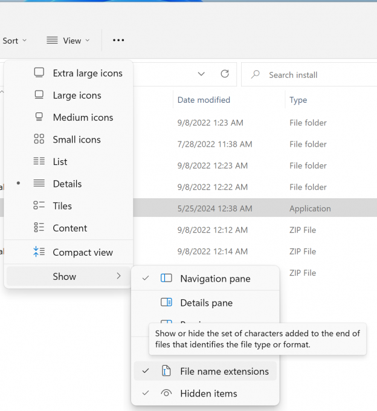Viewport: 377px width, 411px height.
Task: Click the Search install field
Action: 309,75
